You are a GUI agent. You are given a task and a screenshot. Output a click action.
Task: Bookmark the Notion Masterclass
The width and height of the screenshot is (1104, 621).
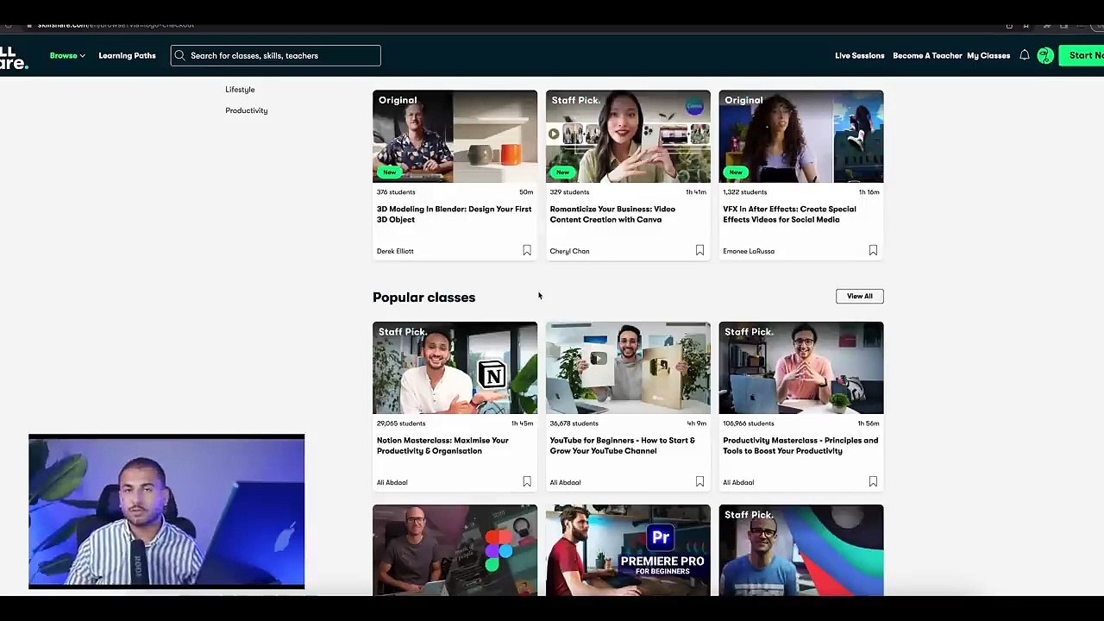527,481
